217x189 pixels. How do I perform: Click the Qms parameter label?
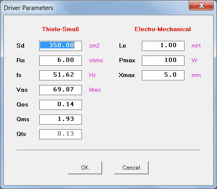pos(23,119)
